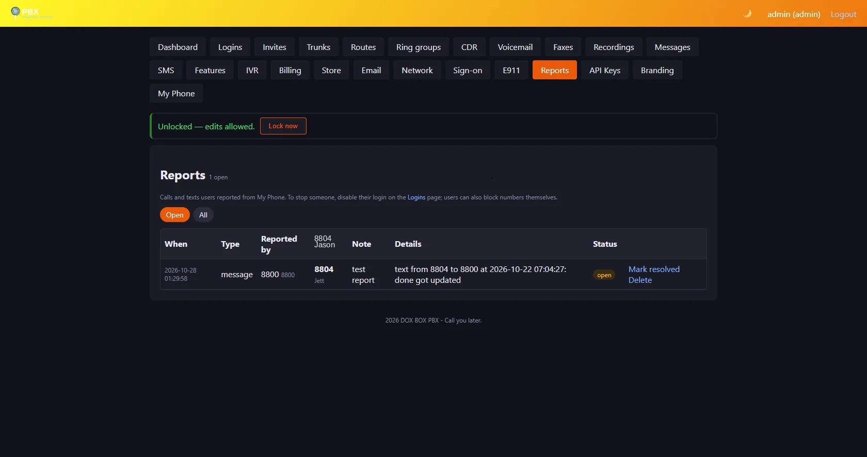Open the Invites tab
The width and height of the screenshot is (867, 457).
[275, 47]
